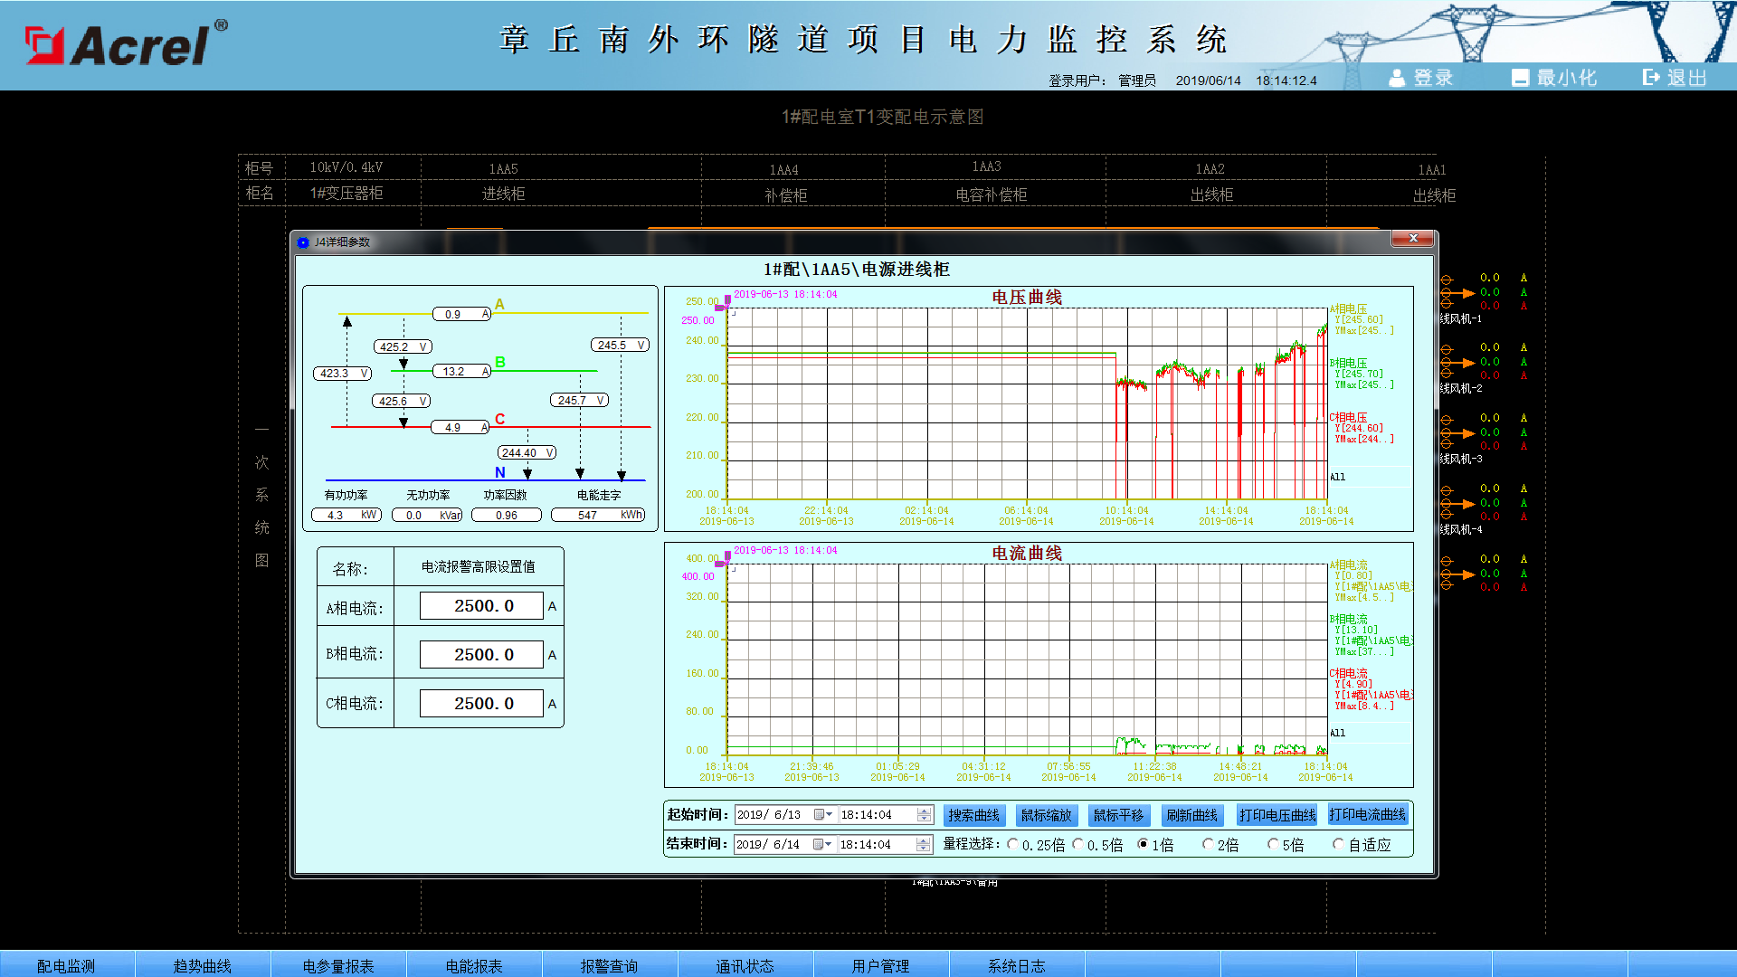The height and width of the screenshot is (977, 1737).
Task: Close the J4详细参数 dialog
Action: coord(1412,238)
